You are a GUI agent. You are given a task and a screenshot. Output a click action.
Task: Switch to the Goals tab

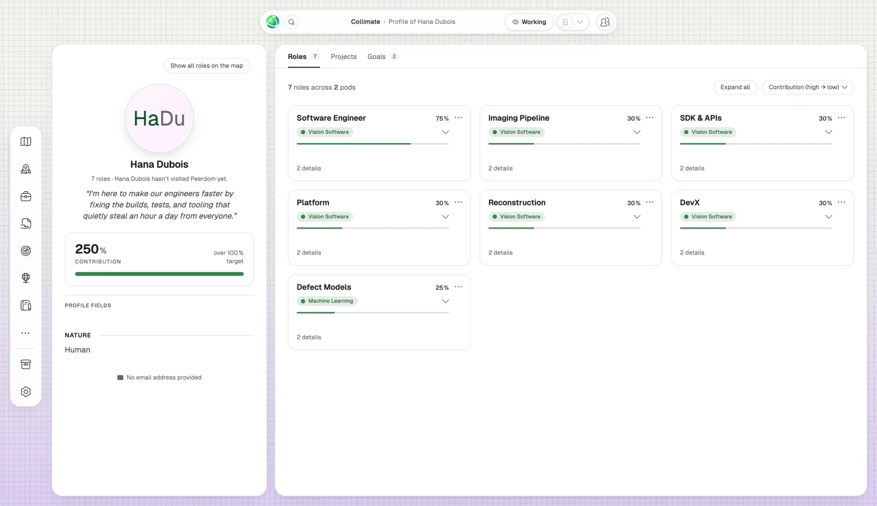[x=383, y=56]
